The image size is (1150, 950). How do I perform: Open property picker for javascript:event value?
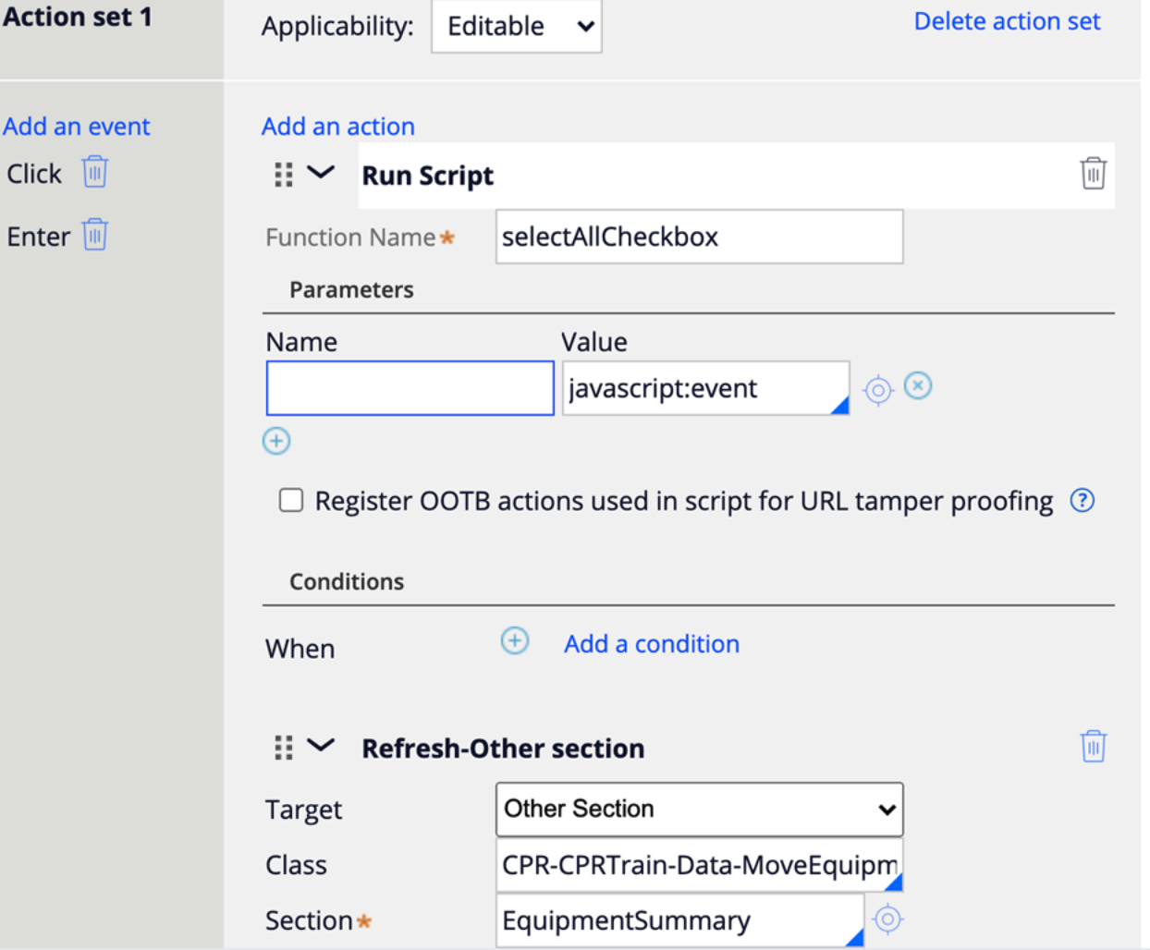877,390
